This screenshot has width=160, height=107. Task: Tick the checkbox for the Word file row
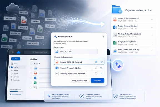point(31,78)
